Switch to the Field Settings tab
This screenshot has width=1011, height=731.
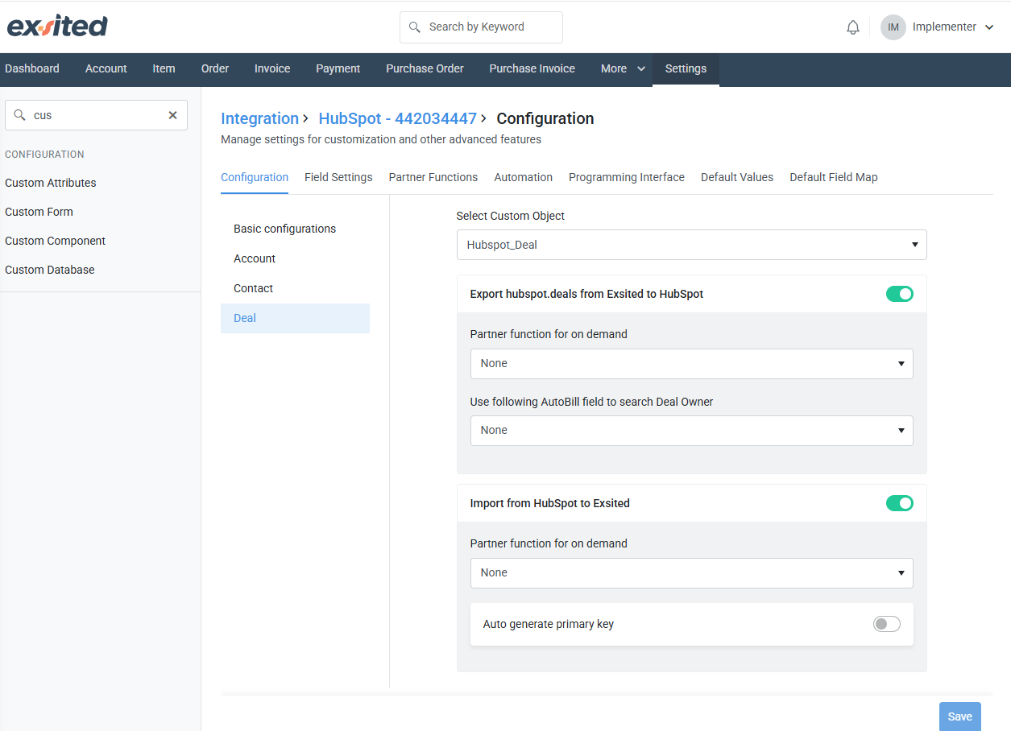[338, 177]
